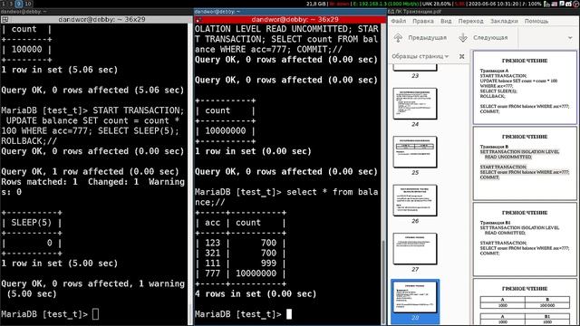Click the Следующая down-arrow icon

[463, 38]
